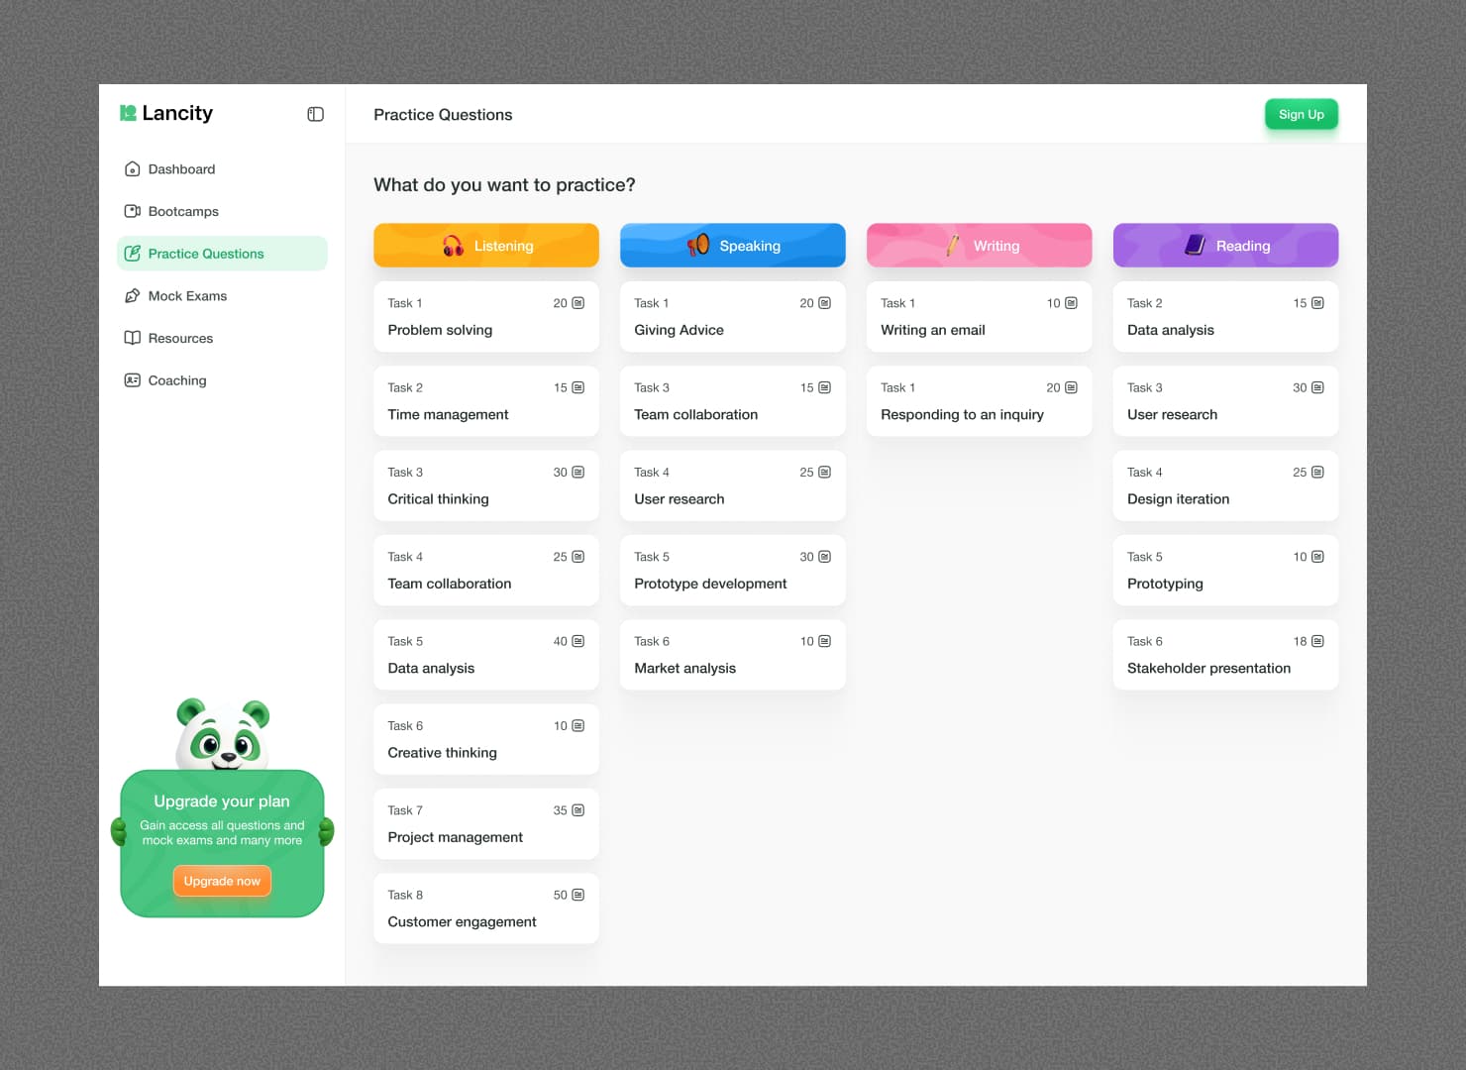Image resolution: width=1466 pixels, height=1070 pixels.
Task: Click the Mock Exams pen icon
Action: (x=133, y=295)
